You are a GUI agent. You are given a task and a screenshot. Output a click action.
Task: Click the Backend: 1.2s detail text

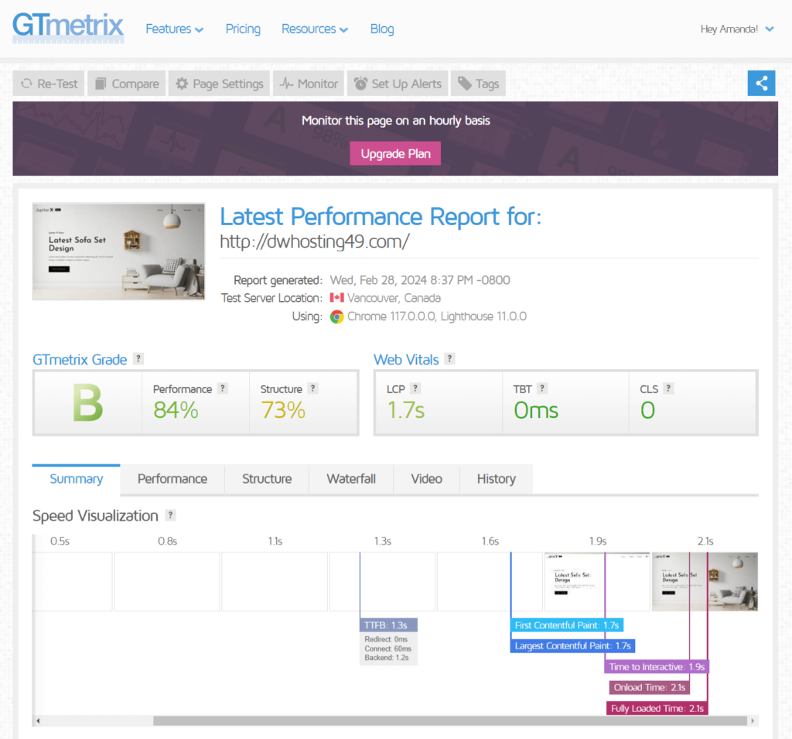pyautogui.click(x=387, y=658)
